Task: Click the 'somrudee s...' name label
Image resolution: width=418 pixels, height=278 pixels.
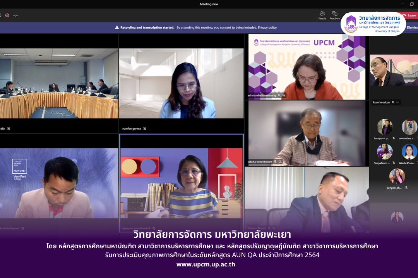Action: 407,138
